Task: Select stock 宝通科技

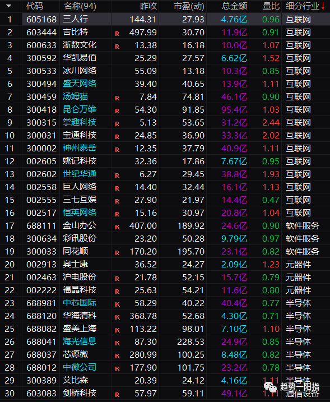Action: point(80,135)
